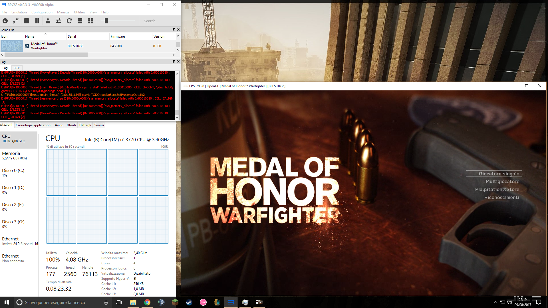Select Multigiocatore in game menu

click(502, 182)
